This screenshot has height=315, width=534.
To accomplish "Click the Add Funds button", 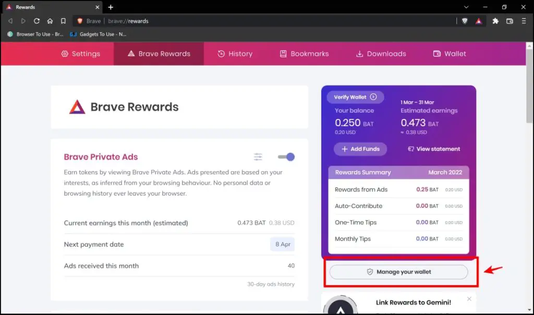I will point(360,149).
